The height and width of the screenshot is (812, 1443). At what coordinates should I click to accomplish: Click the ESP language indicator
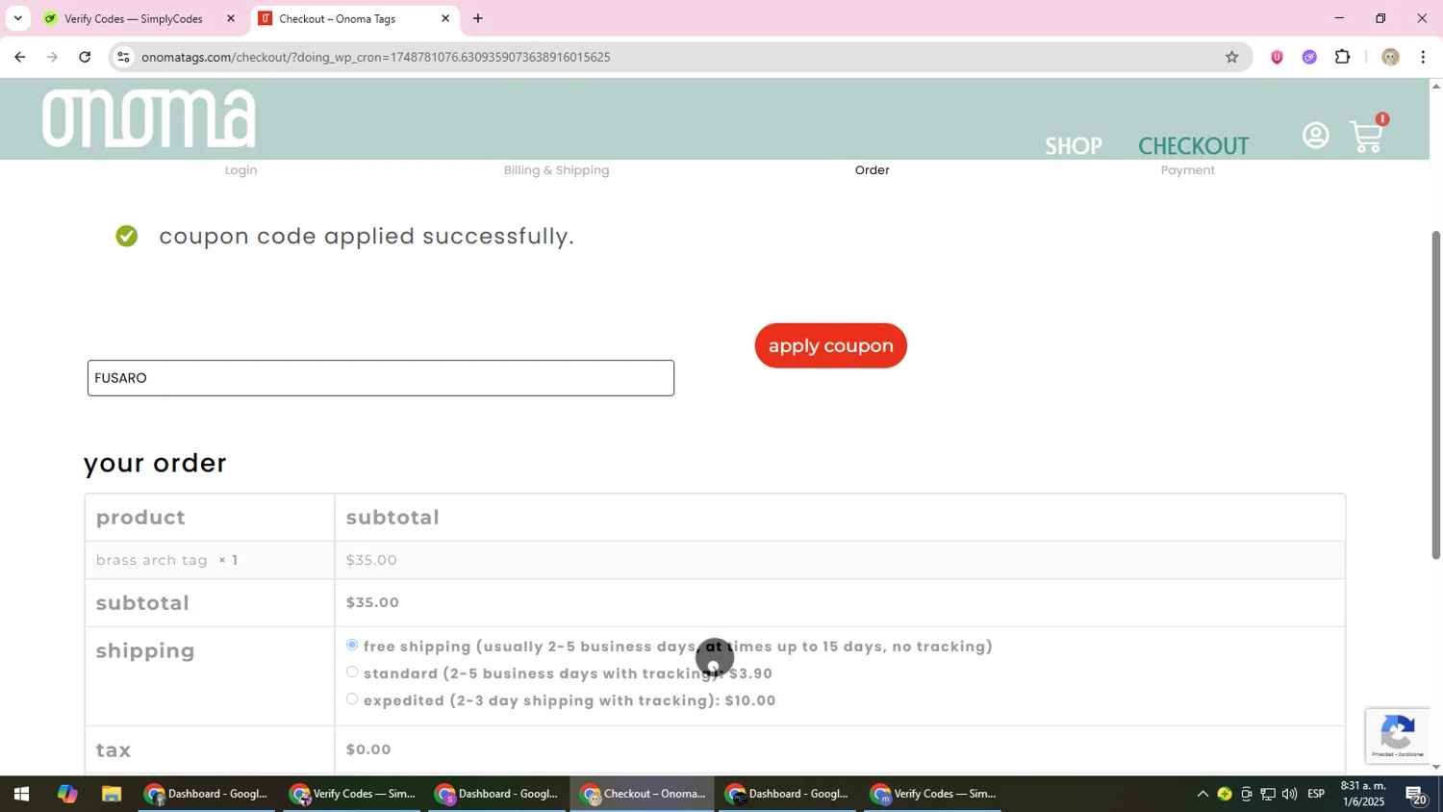point(1315,795)
